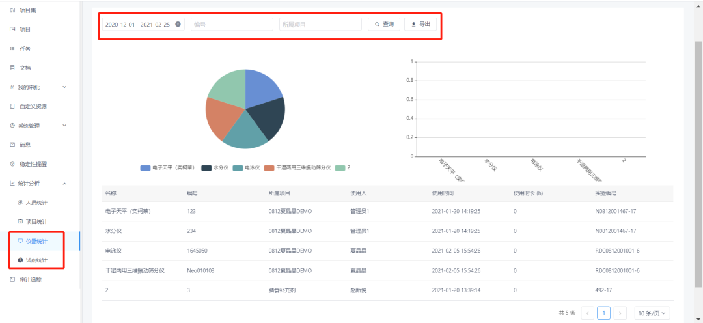Image resolution: width=703 pixels, height=323 pixels.
Task: Click the 系统管理 gear icon
Action: 12,126
